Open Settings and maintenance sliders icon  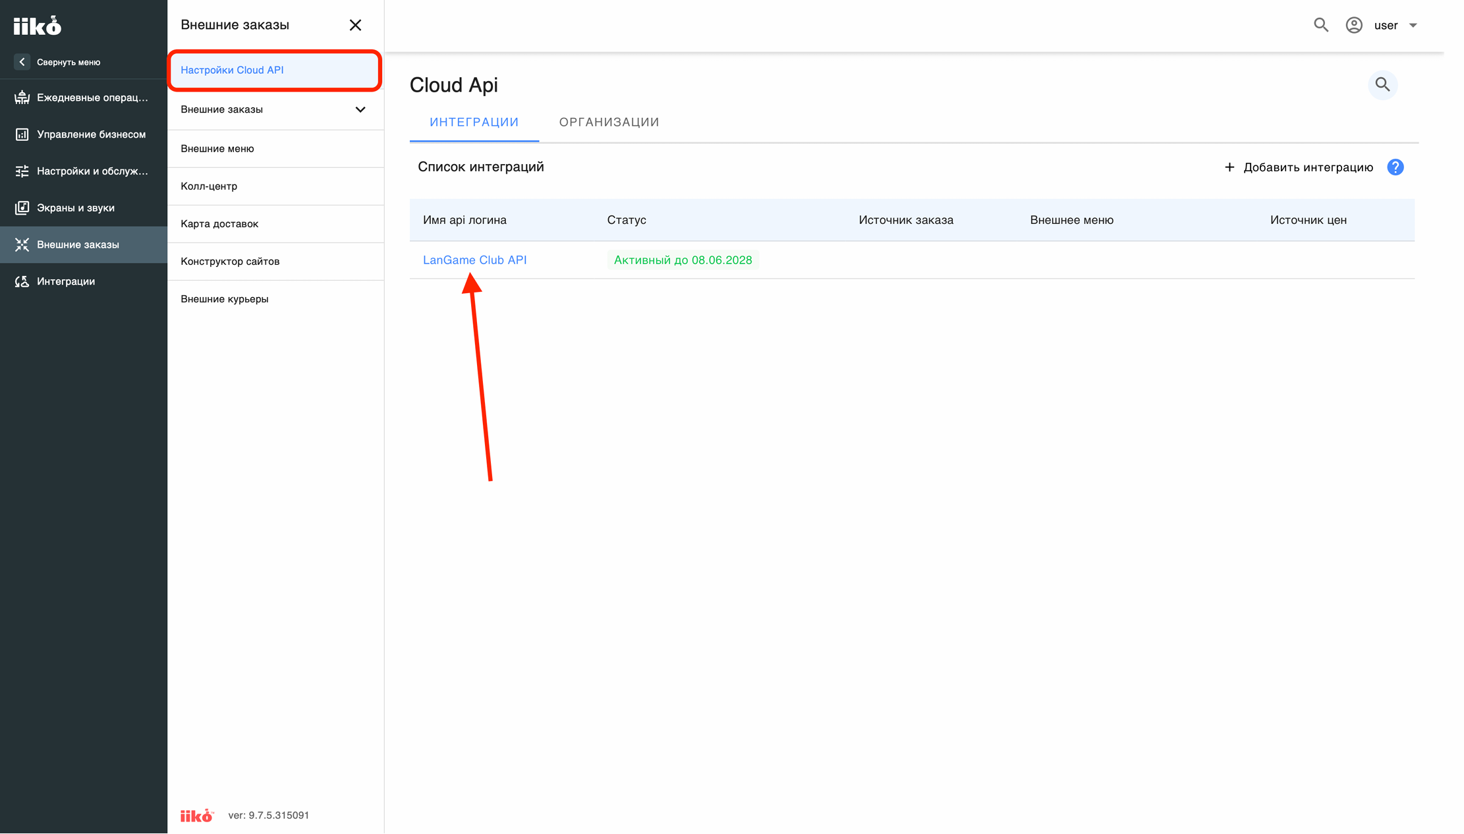pos(22,171)
